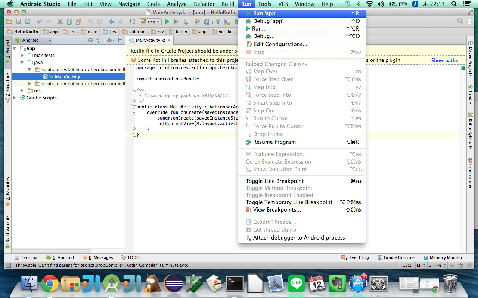The image size is (478, 298).
Task: Toggle the 2: Favorites tool window
Action: click(7, 191)
